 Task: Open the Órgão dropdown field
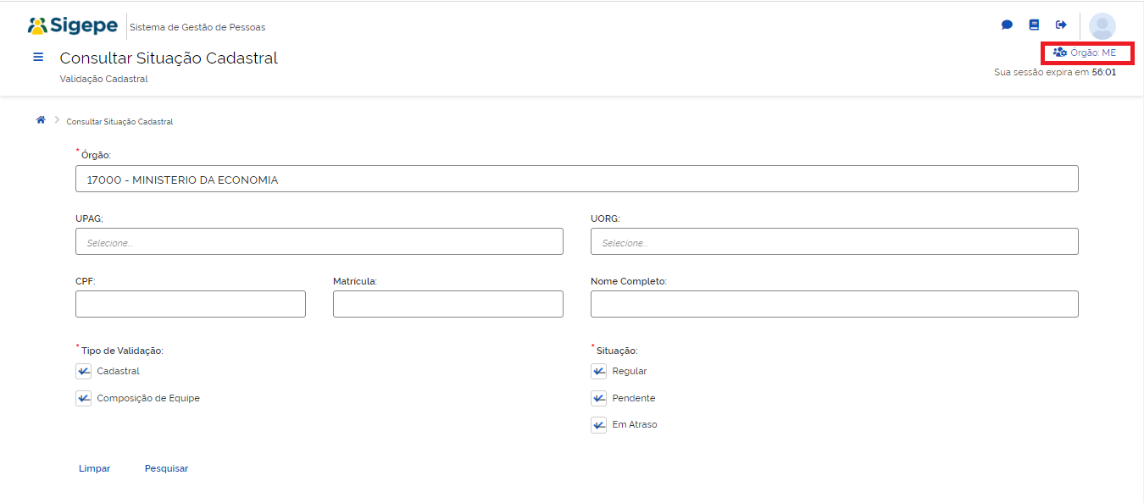pyautogui.click(x=576, y=179)
